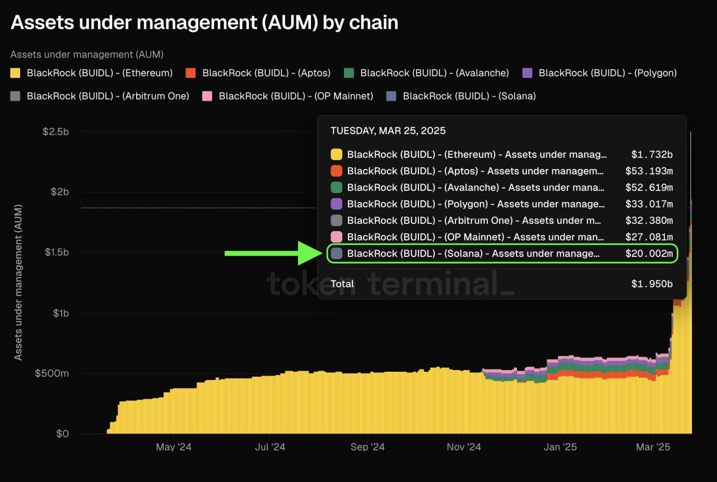The width and height of the screenshot is (717, 482).
Task: Click the BlackRock (BUIDL) - (Polygon) legend label
Action: tap(608, 73)
